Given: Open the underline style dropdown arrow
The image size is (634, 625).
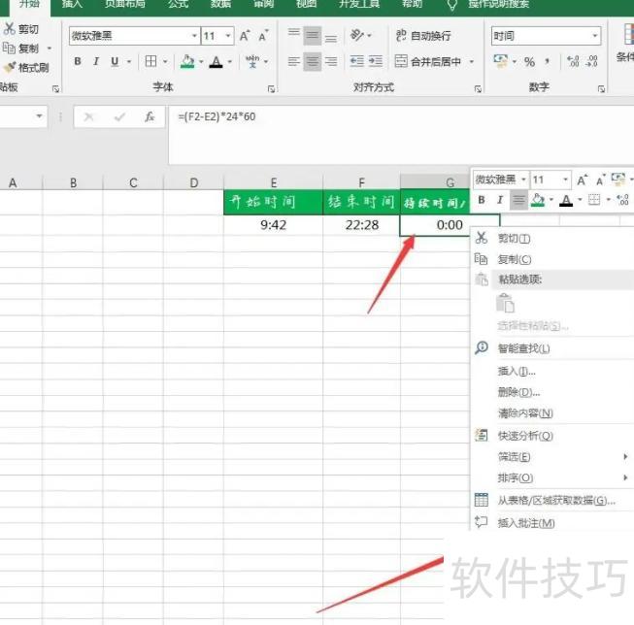Looking at the screenshot, I should point(129,62).
